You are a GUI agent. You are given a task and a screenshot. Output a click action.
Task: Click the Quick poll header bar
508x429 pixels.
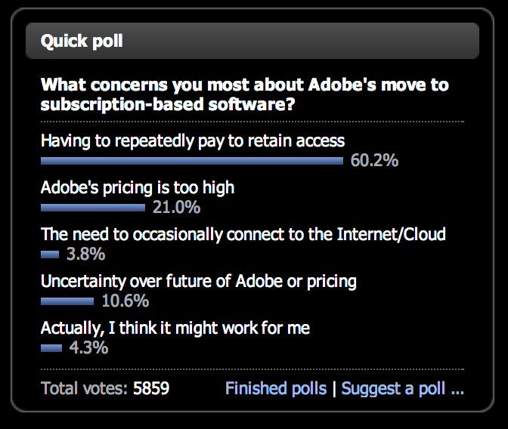pyautogui.click(x=252, y=41)
